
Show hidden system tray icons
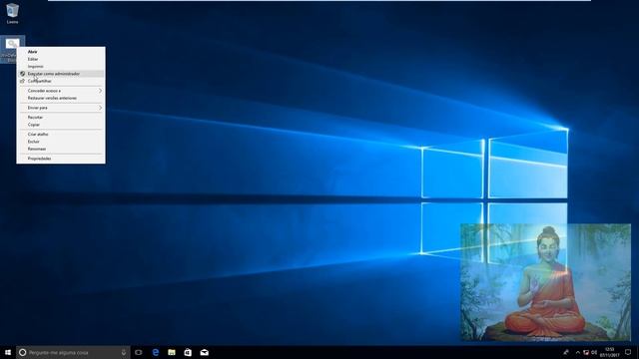point(577,352)
